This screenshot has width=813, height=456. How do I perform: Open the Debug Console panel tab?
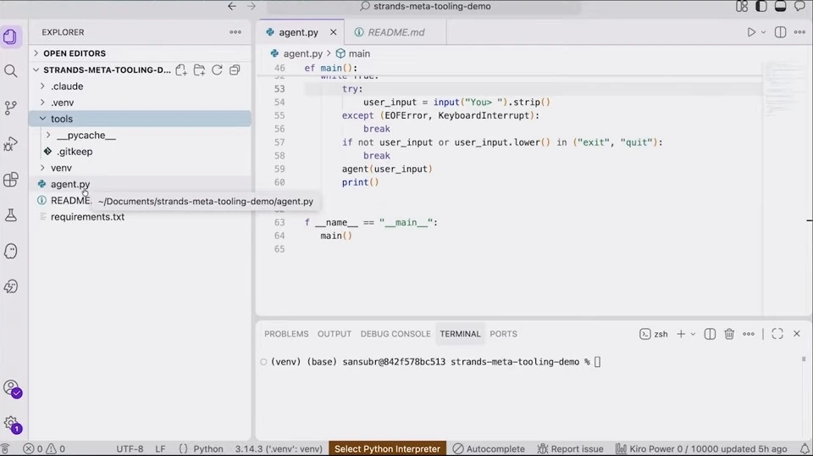(x=395, y=334)
